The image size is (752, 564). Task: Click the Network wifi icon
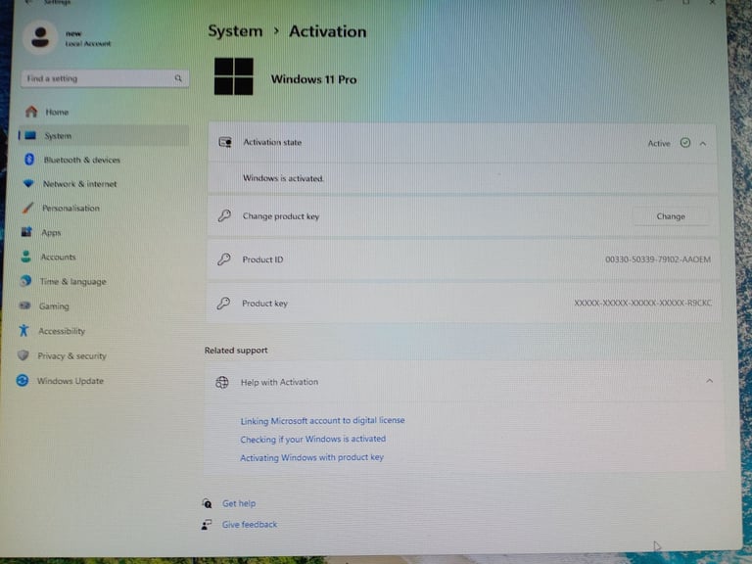[x=28, y=183]
